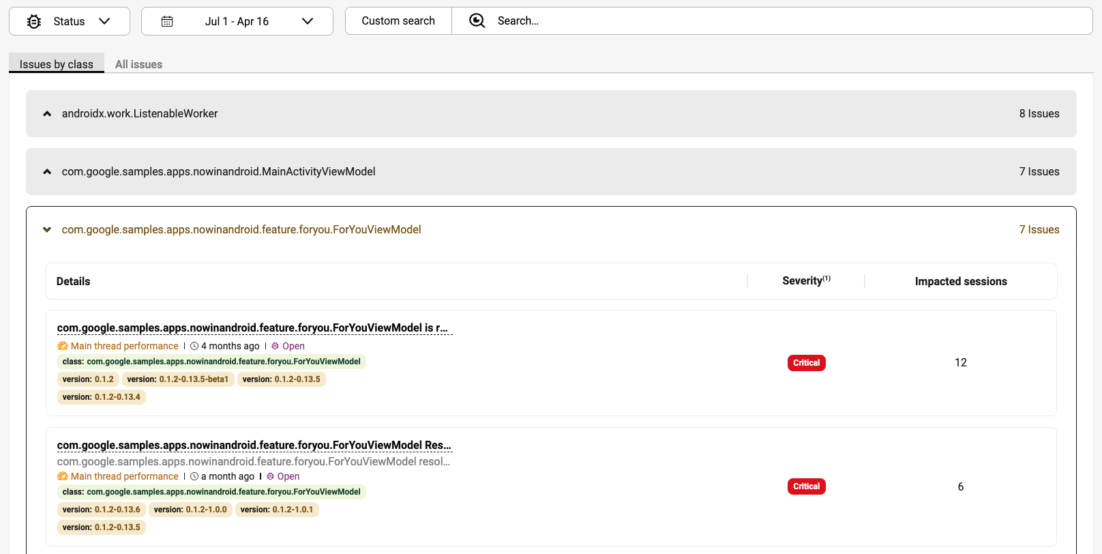Open the ForYouViewModel Res... issue link
The width and height of the screenshot is (1102, 554).
[x=254, y=446]
